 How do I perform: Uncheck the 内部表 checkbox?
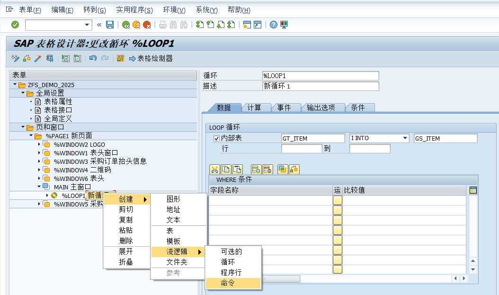click(216, 138)
